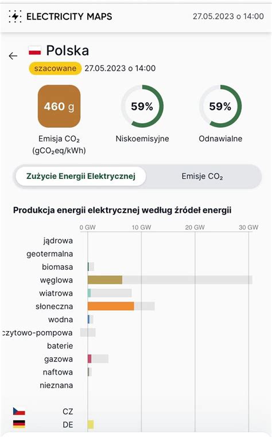
Task: Click the header date 27.05.2023 o 14:00
Action: pyautogui.click(x=228, y=16)
